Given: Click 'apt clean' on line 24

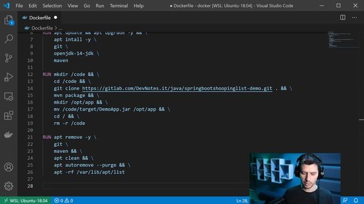Looking at the screenshot, I should (x=67, y=158).
